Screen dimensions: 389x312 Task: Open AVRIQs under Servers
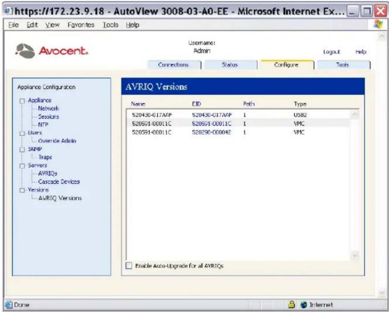[x=48, y=173]
